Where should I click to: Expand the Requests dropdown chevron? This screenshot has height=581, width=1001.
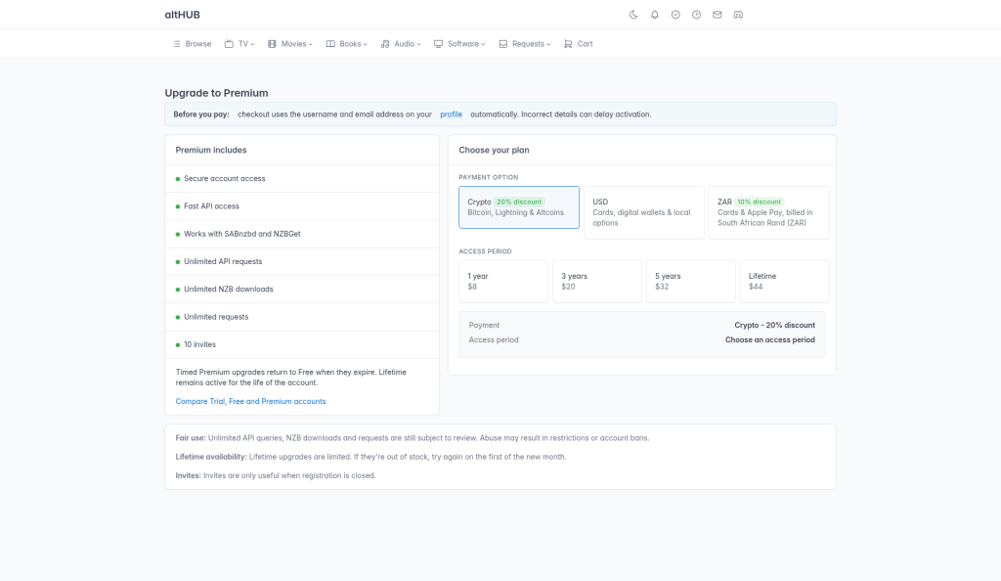(548, 45)
